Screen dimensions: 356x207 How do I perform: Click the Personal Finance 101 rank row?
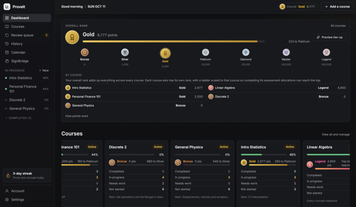point(134,97)
